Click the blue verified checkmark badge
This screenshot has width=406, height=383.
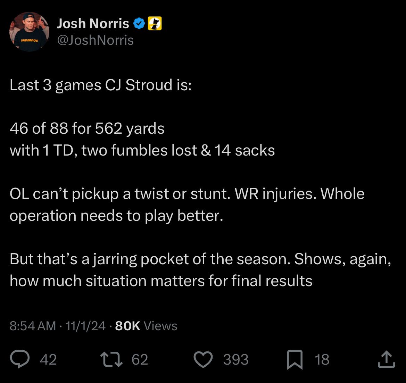point(139,24)
